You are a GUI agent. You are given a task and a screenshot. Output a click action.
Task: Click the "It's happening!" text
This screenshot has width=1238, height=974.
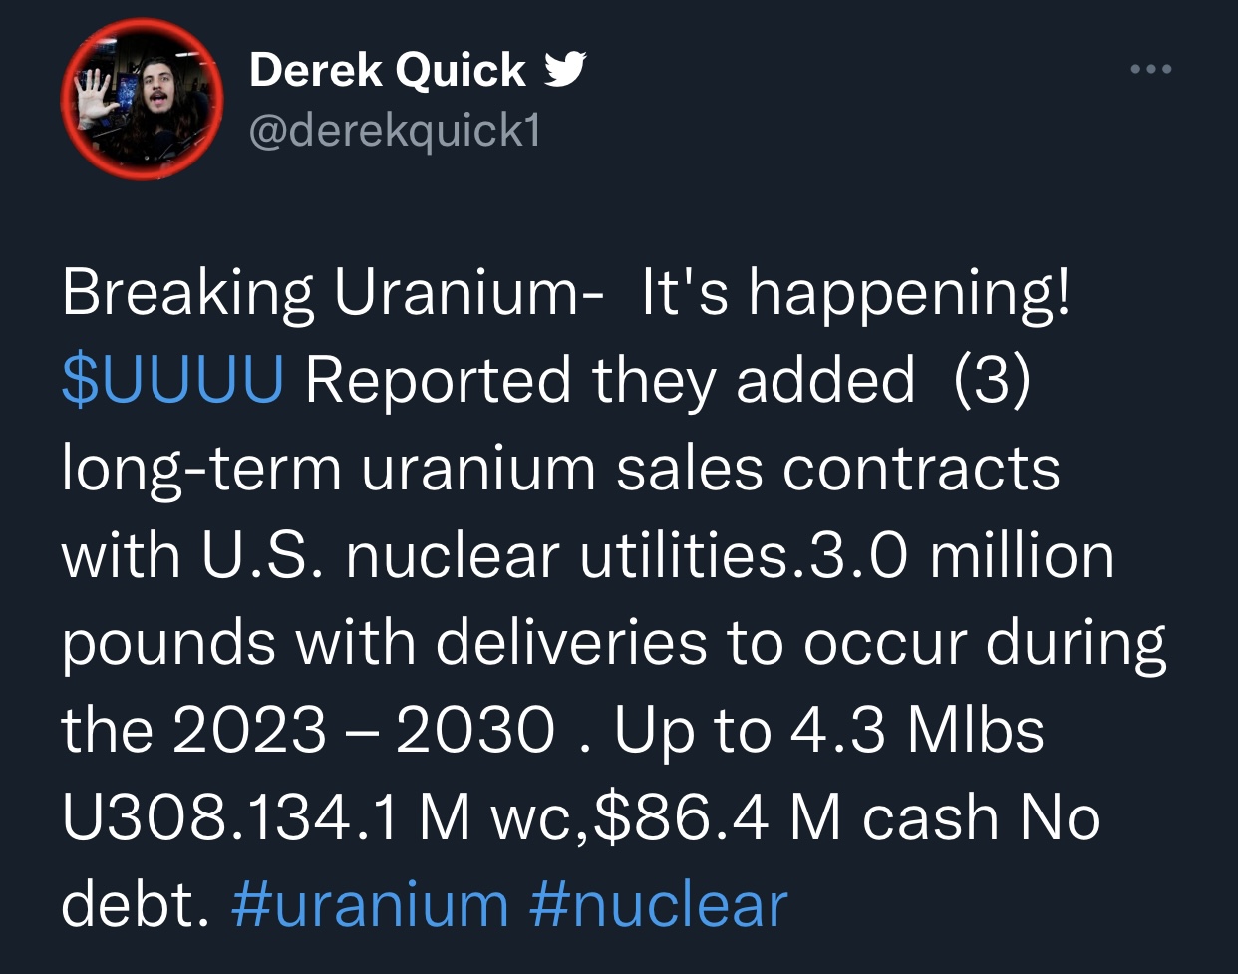(x=857, y=294)
